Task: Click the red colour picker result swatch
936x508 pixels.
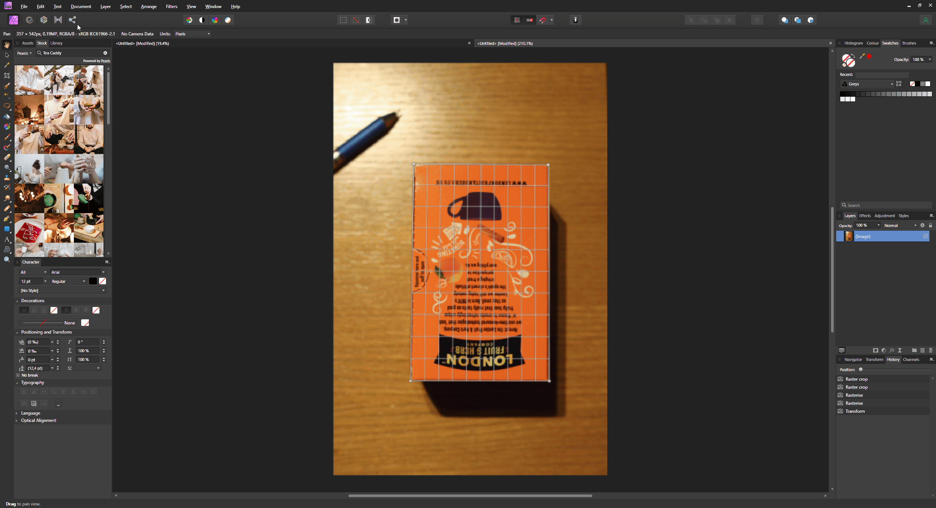Action: click(869, 56)
